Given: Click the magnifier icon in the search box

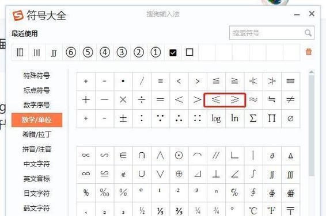Looking at the screenshot, I should [x=308, y=33].
